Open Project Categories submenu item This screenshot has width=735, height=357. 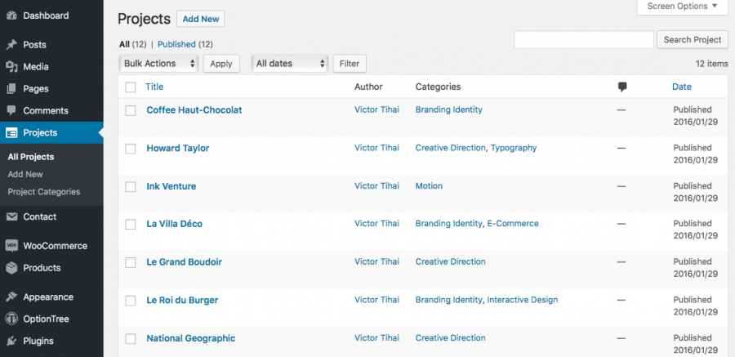[44, 192]
